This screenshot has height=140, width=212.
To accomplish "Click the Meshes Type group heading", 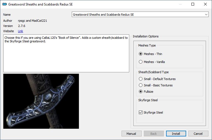I will coord(147,45).
